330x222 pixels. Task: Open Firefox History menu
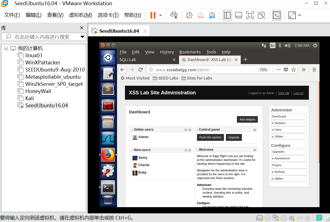click(167, 52)
